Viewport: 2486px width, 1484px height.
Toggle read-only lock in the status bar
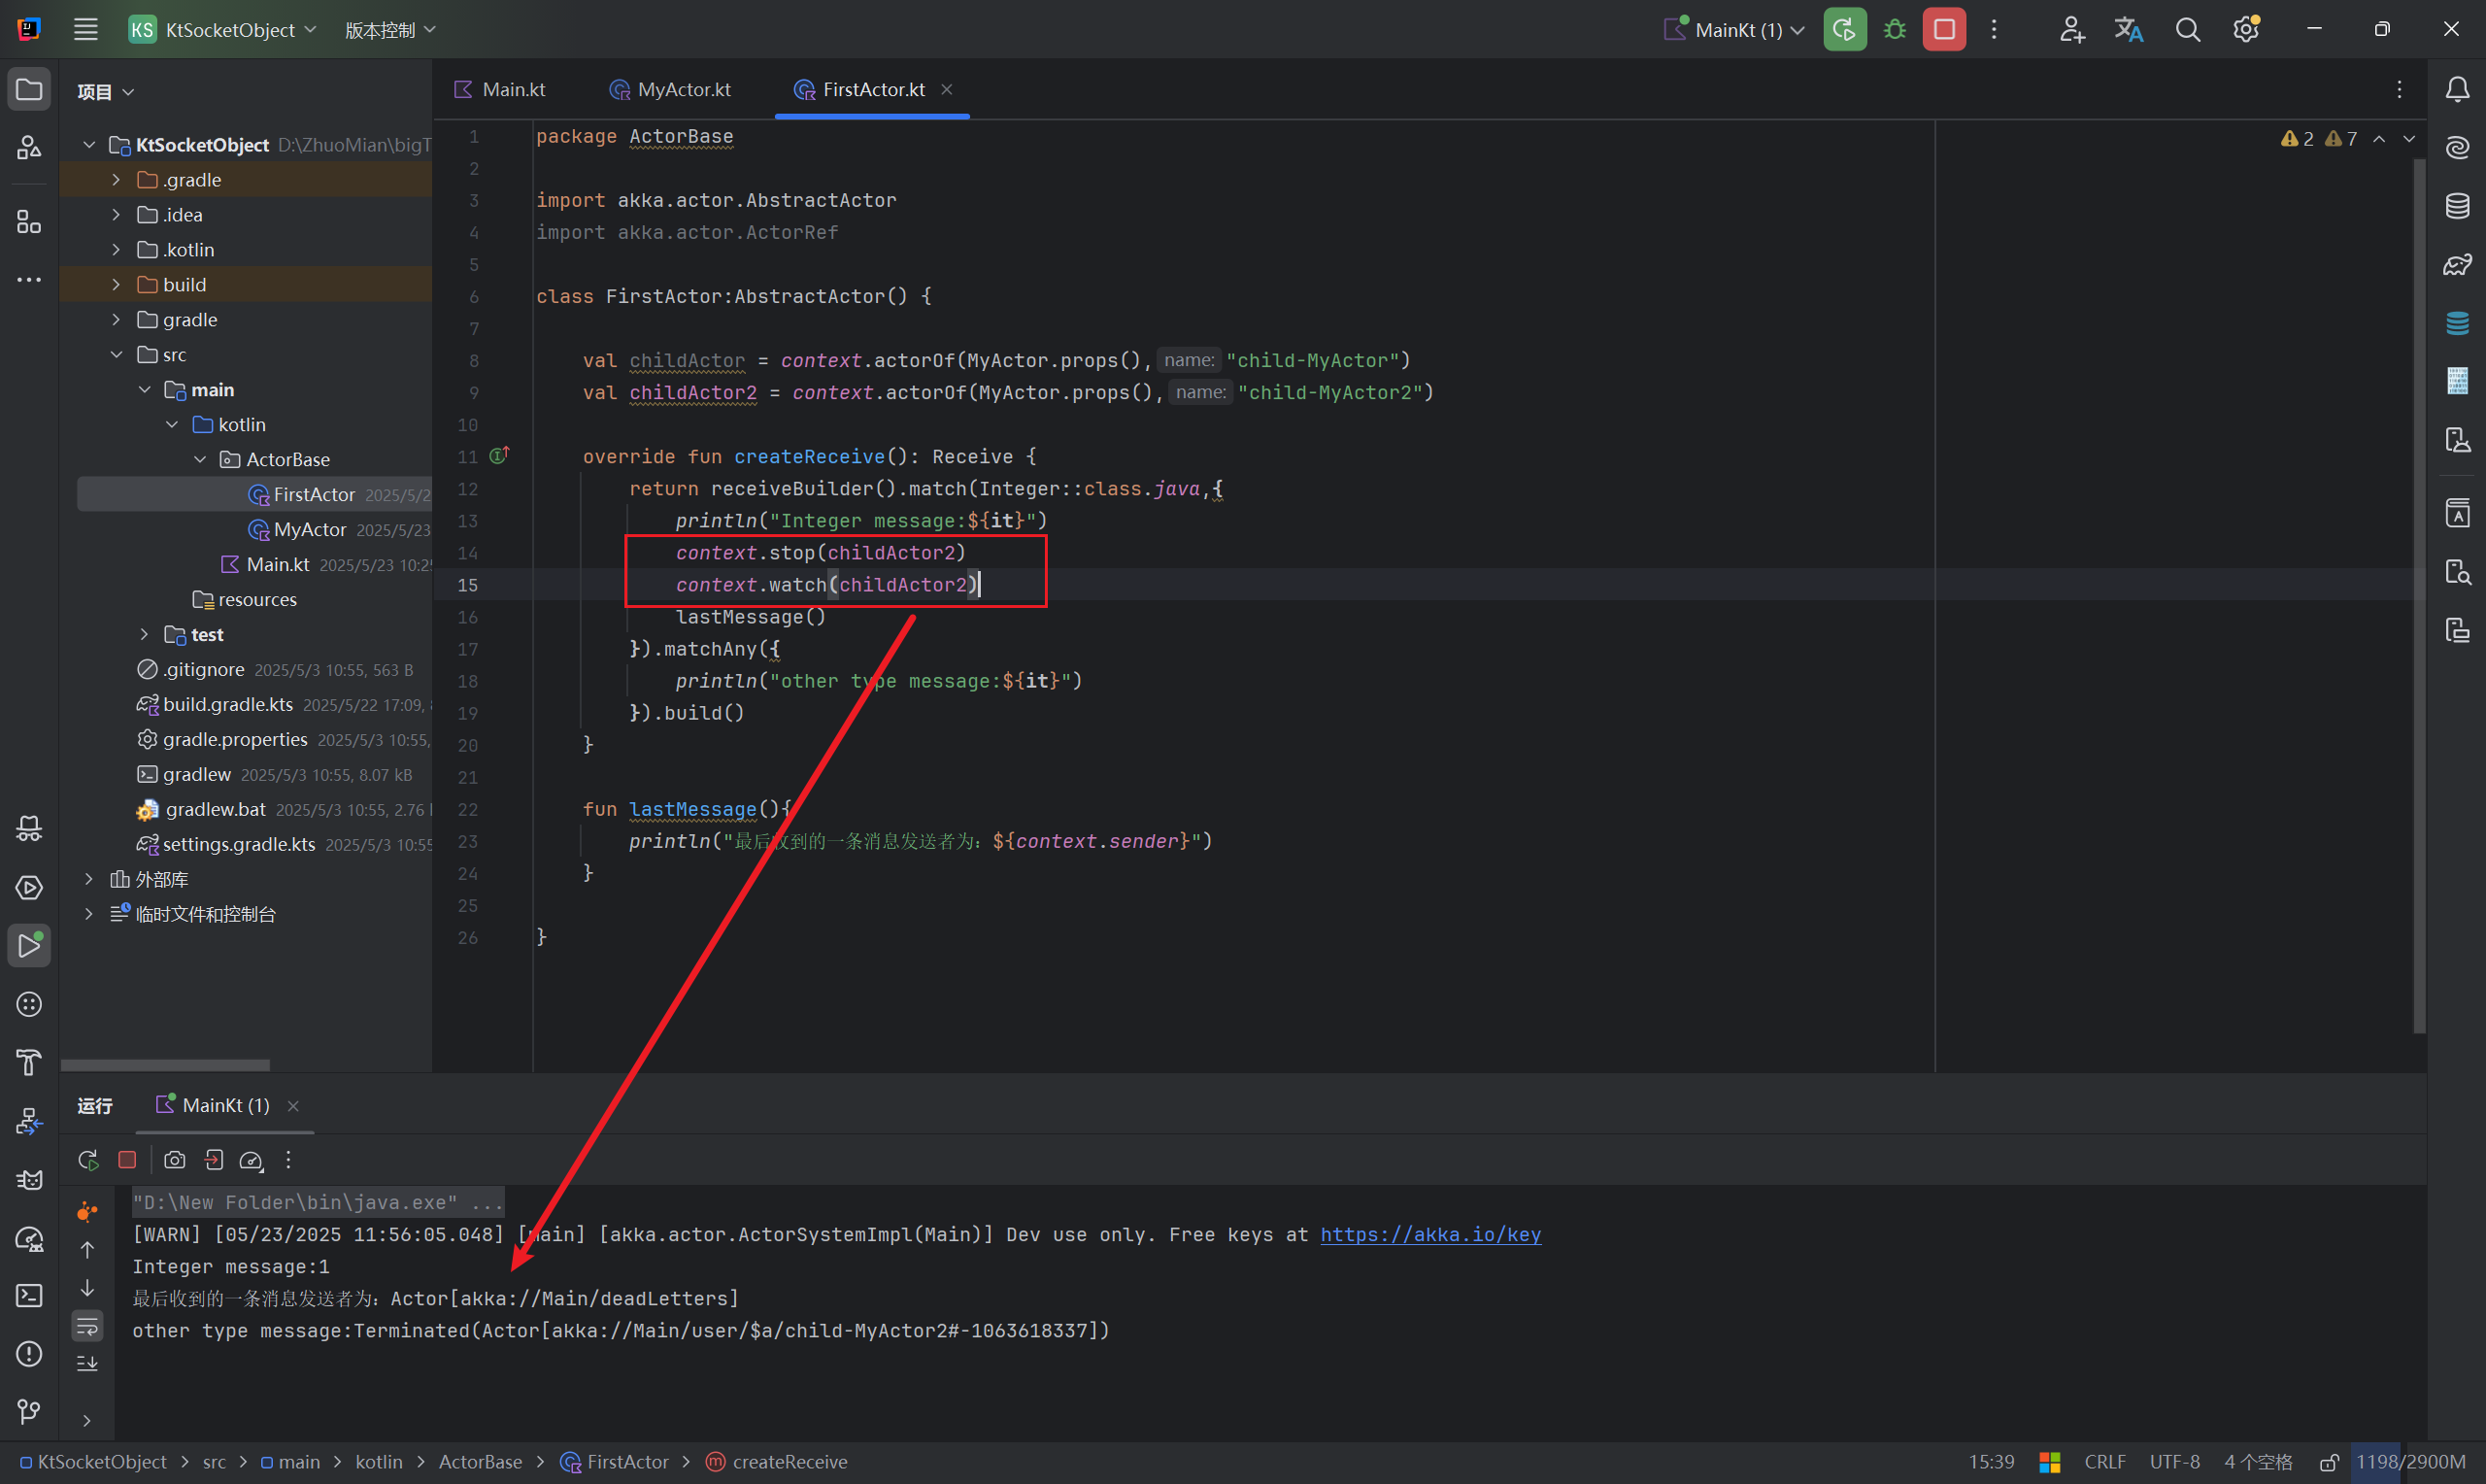tap(2328, 1462)
